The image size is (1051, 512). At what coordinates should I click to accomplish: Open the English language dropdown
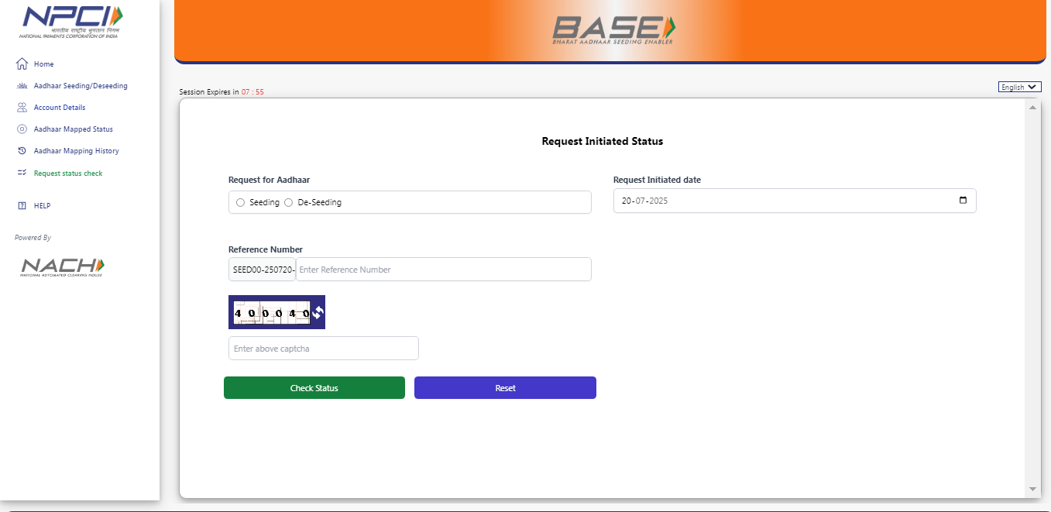(1019, 88)
